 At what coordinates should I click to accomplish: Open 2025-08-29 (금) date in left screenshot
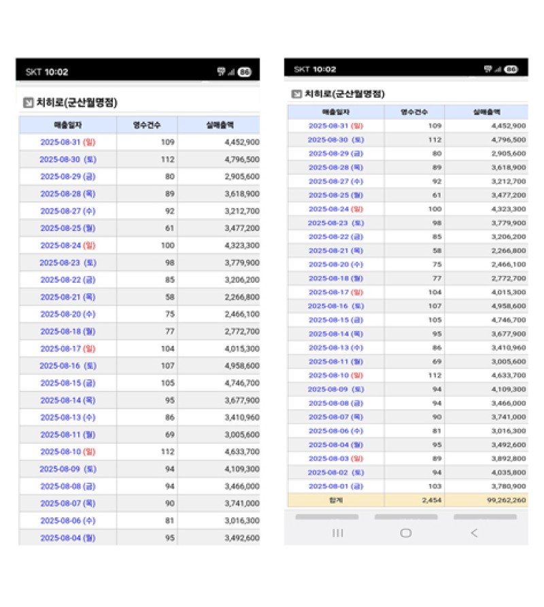coord(68,177)
